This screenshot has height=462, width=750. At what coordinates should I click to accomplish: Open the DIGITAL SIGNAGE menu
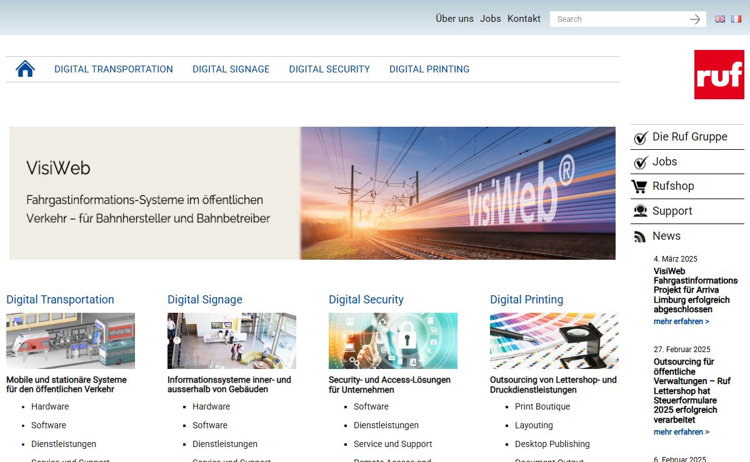tap(231, 69)
